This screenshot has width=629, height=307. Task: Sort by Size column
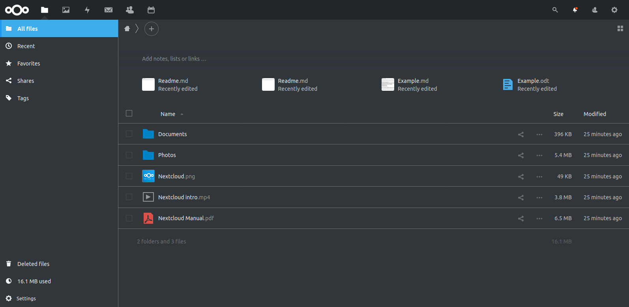pyautogui.click(x=558, y=114)
